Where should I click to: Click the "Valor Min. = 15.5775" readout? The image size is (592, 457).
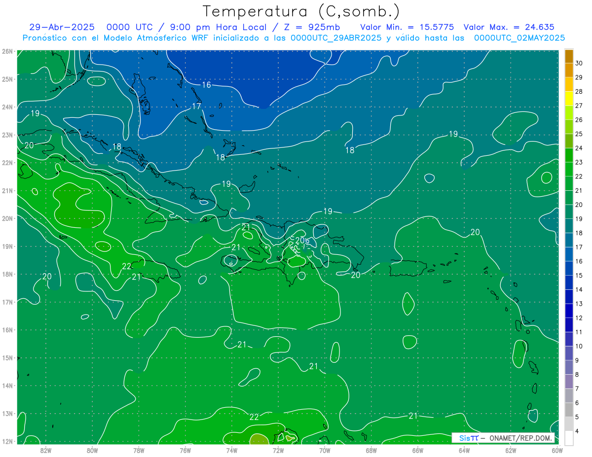tap(407, 27)
